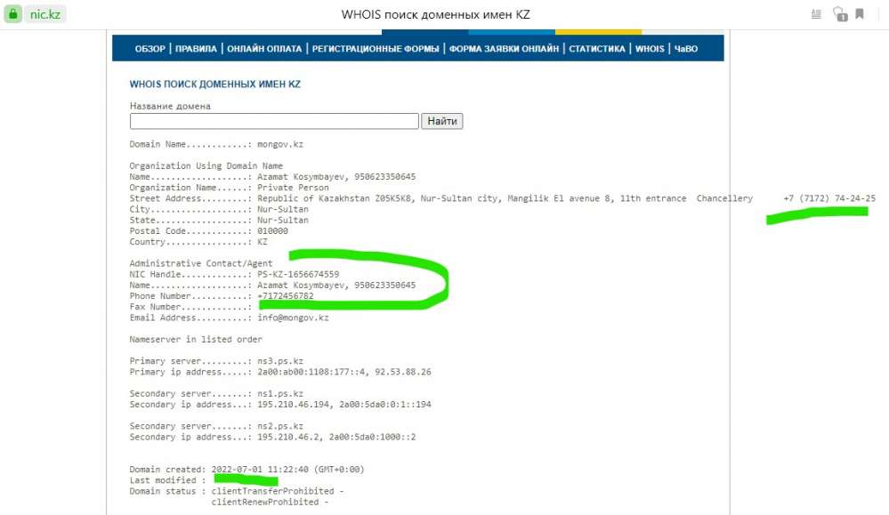Viewport: 889px width, 515px height.
Task: Select РЕГИСТРАЦИОННЫЕ ФОРМЫ in the navigation
Action: (x=376, y=49)
